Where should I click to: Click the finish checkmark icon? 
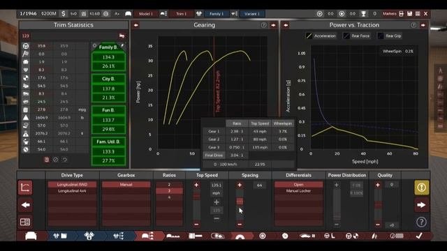419,236
